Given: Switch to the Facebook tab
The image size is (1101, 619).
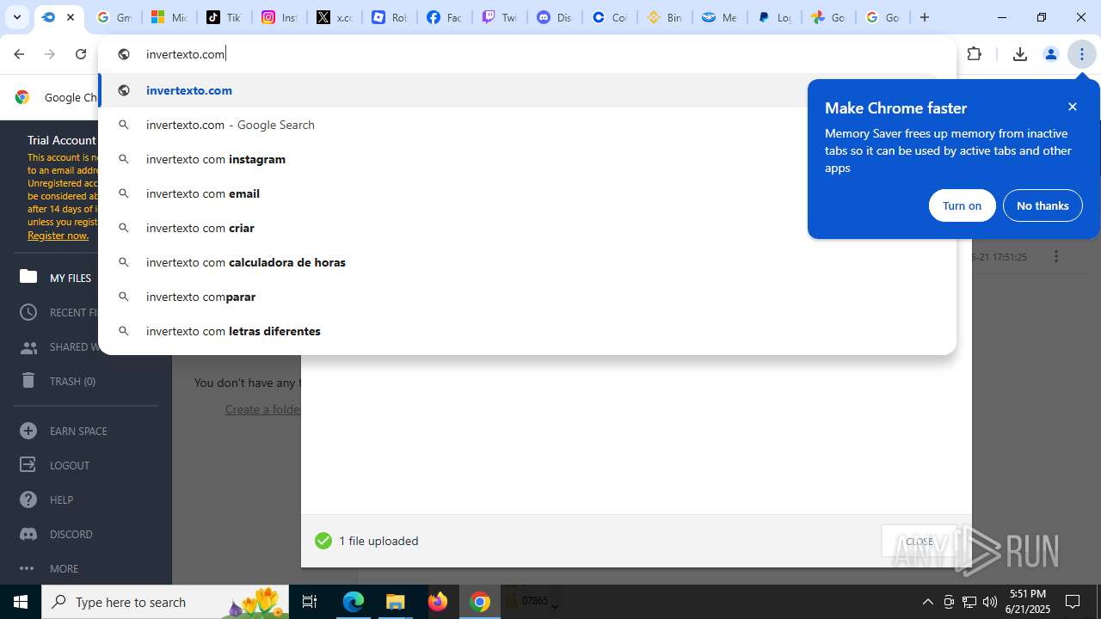Looking at the screenshot, I should click(x=444, y=17).
